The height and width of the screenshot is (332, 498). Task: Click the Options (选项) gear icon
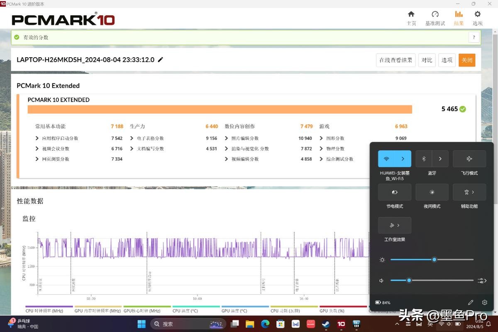(478, 18)
